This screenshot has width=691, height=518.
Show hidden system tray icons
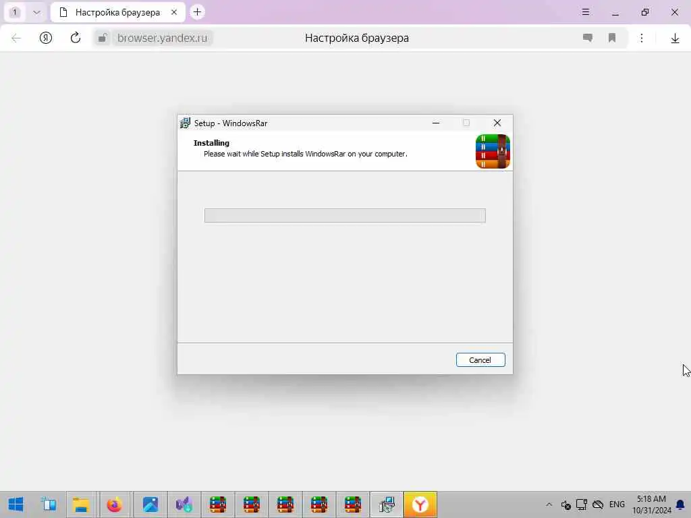point(549,505)
